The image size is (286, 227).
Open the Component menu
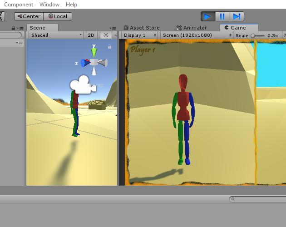pos(18,5)
